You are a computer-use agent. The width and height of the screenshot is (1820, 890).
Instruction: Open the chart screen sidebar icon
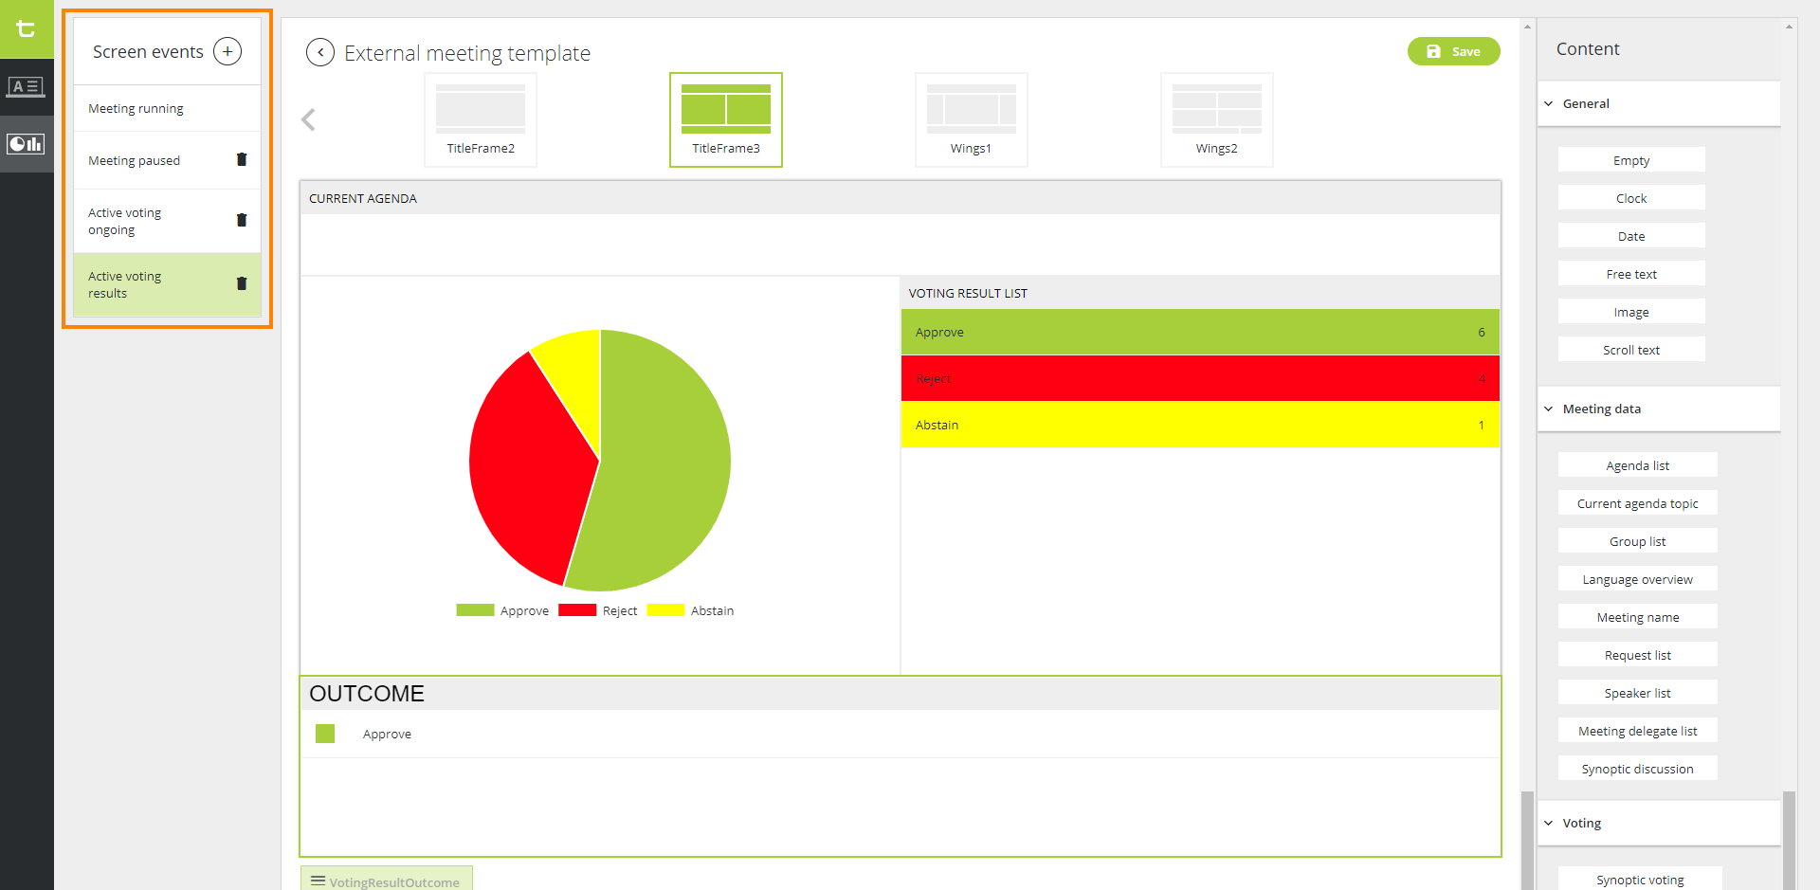(26, 144)
